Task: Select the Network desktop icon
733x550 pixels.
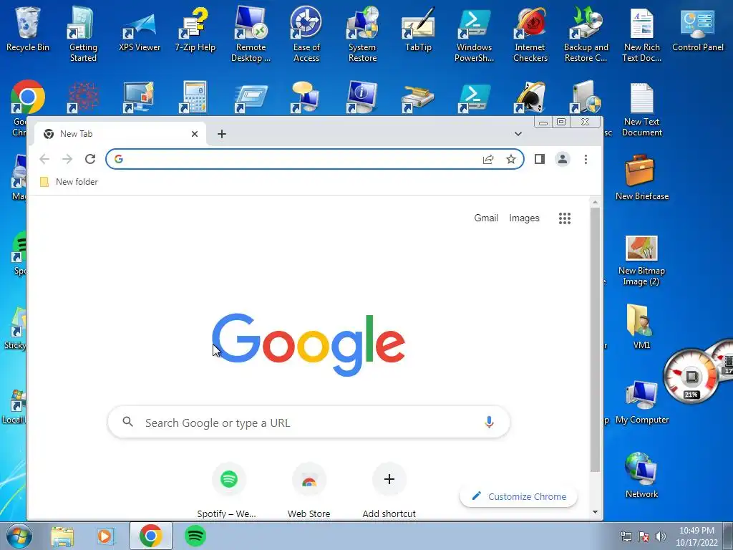Action: tap(641, 476)
